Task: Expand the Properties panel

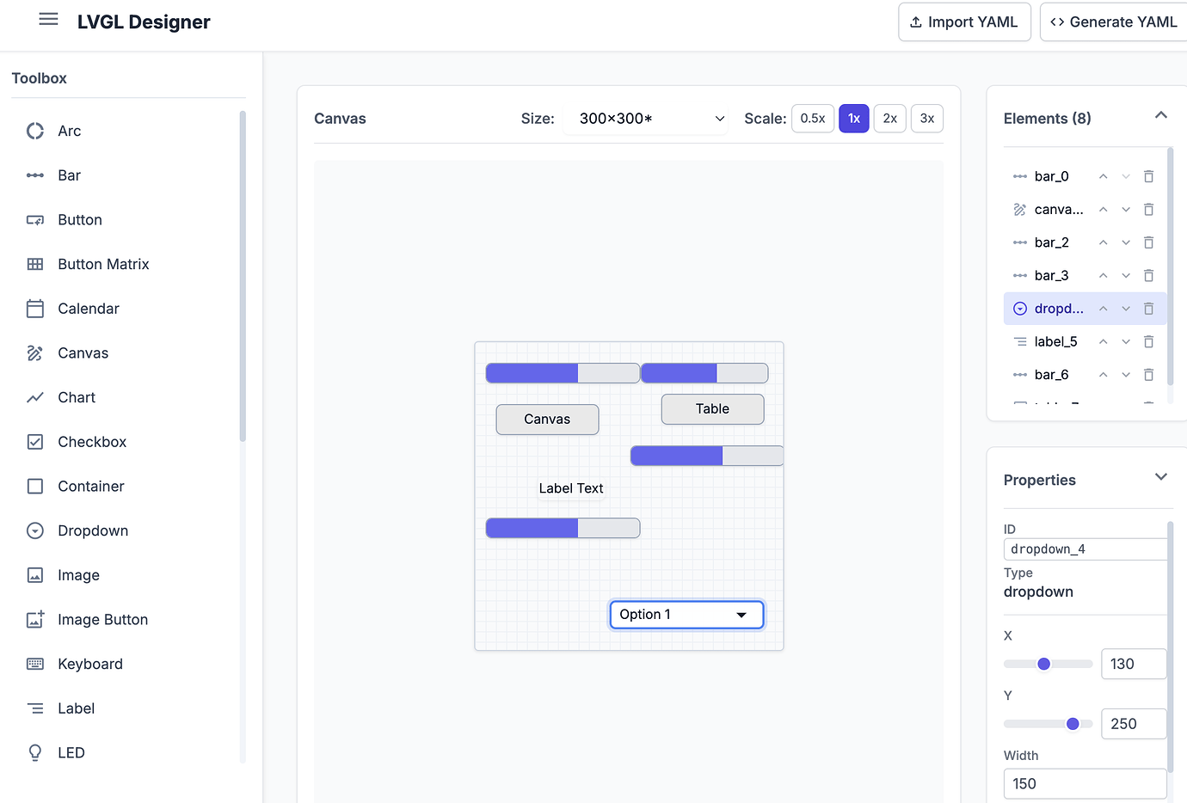Action: pos(1161,476)
